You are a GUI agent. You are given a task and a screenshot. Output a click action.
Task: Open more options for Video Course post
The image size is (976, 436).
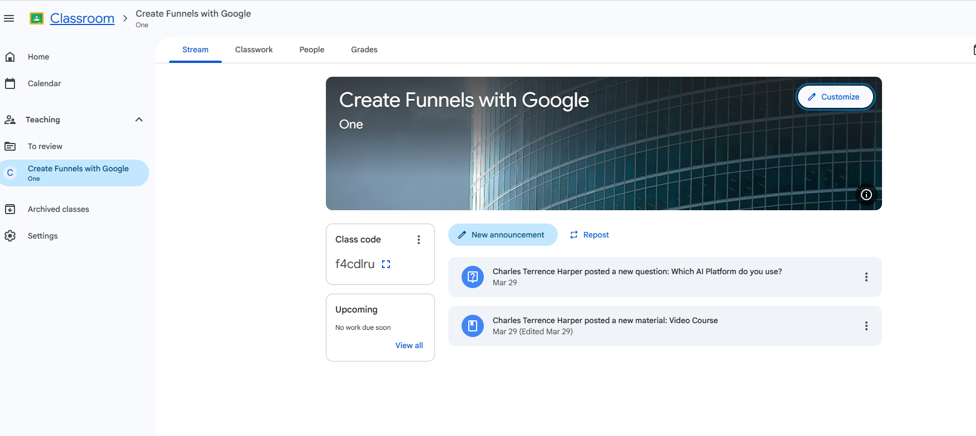(866, 326)
